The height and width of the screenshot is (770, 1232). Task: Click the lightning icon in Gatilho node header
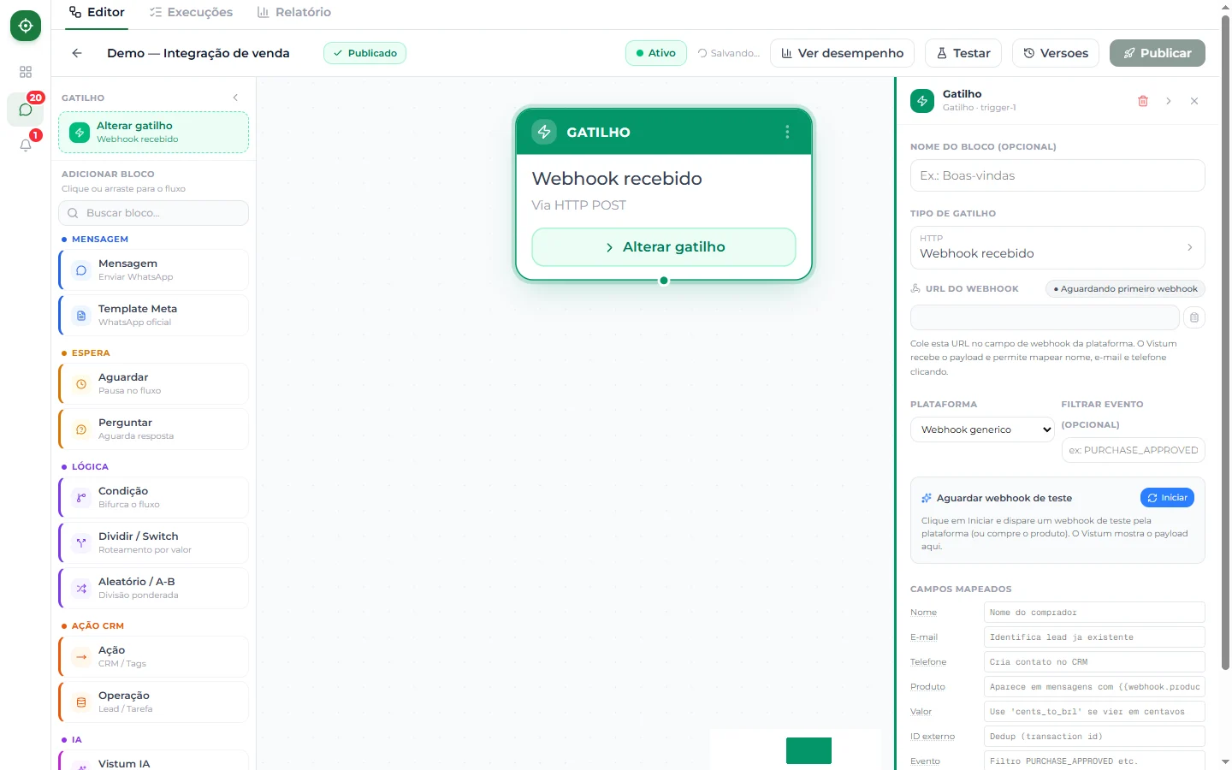tap(544, 132)
